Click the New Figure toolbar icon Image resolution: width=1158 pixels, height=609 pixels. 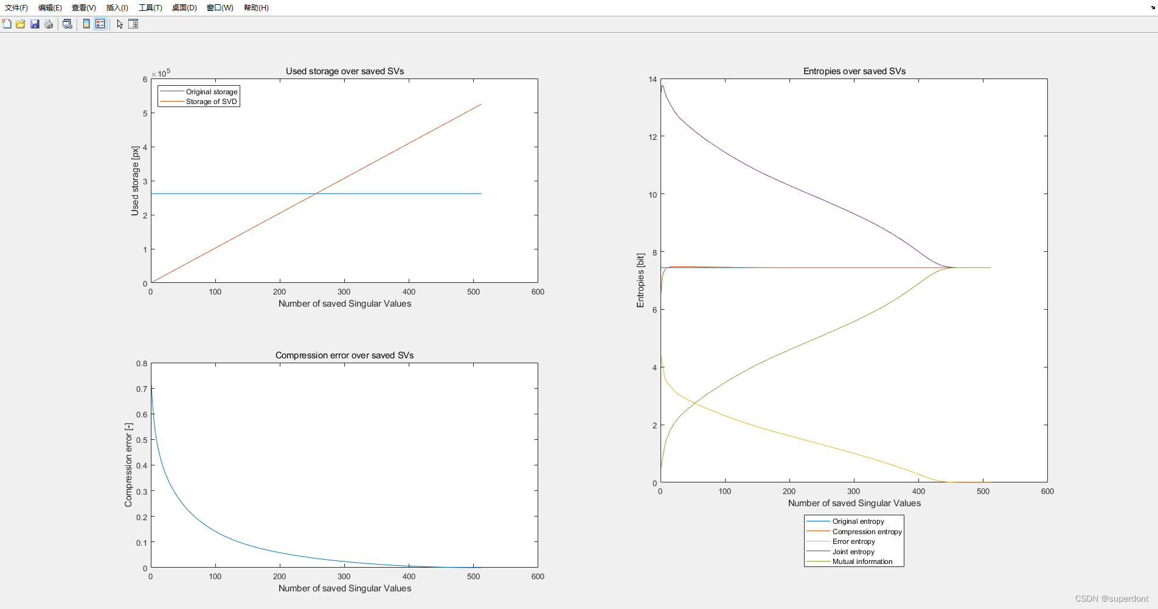pyautogui.click(x=7, y=24)
